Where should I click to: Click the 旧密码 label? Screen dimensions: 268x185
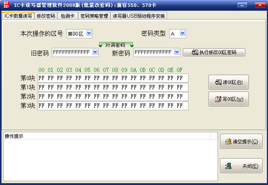[x=40, y=53]
